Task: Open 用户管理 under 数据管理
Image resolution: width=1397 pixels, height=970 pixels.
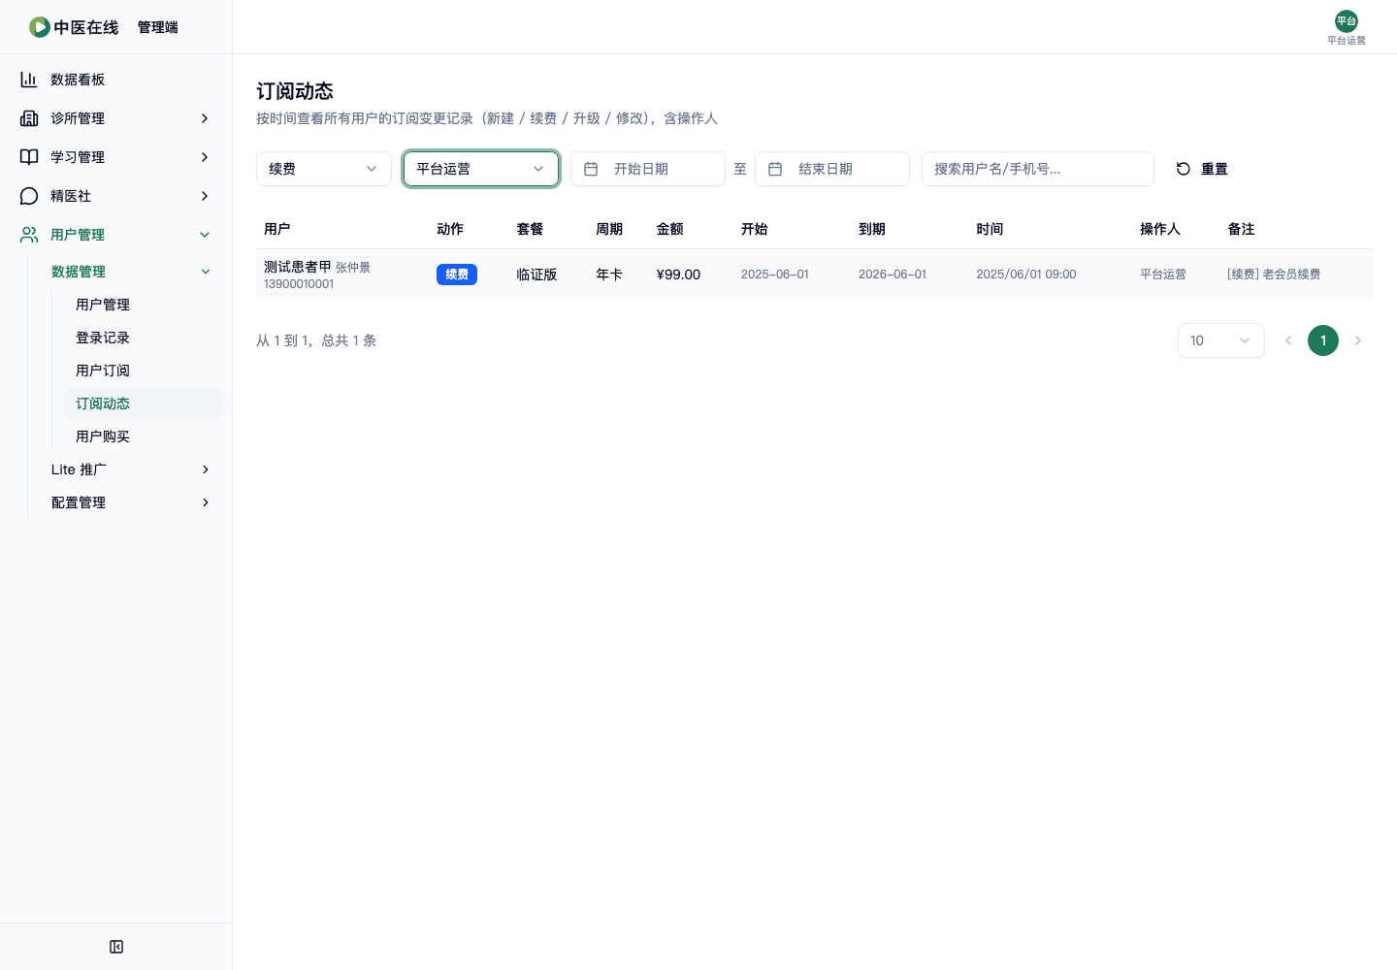Action: point(144,305)
